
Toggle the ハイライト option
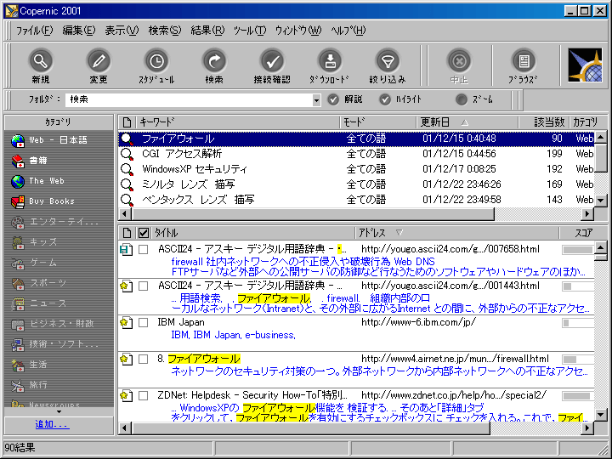pyautogui.click(x=385, y=99)
